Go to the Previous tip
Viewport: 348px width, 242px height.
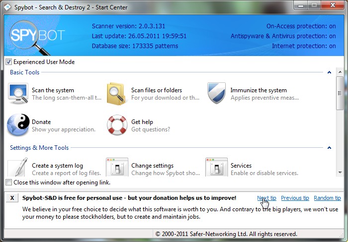[295, 198]
